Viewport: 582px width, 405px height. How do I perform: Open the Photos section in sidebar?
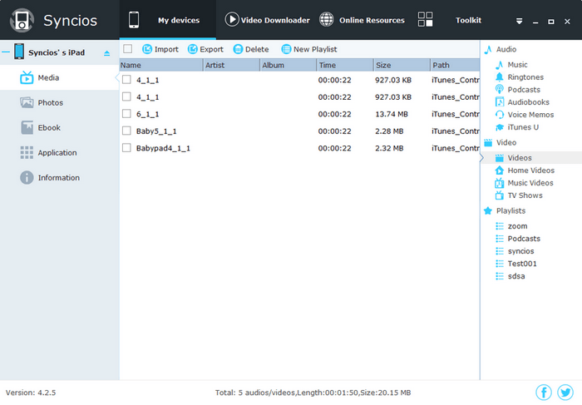point(50,103)
